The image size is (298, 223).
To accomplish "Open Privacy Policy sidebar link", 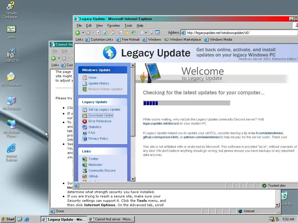I will (98, 139).
